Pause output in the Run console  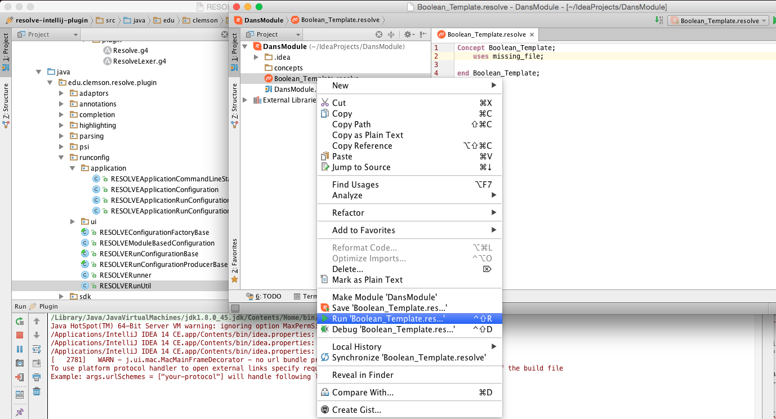(x=19, y=348)
